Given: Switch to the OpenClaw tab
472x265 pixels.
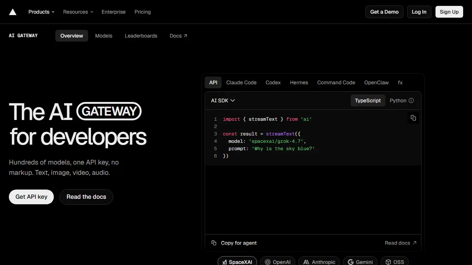Looking at the screenshot, I should [376, 82].
